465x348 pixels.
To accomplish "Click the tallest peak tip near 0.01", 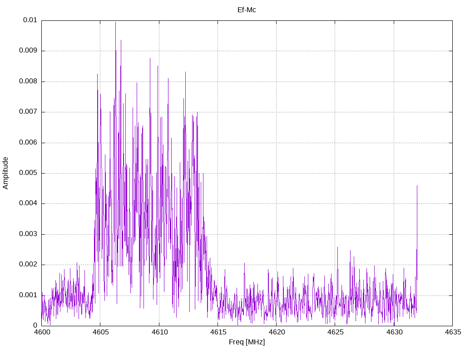I will pyautogui.click(x=115, y=22).
